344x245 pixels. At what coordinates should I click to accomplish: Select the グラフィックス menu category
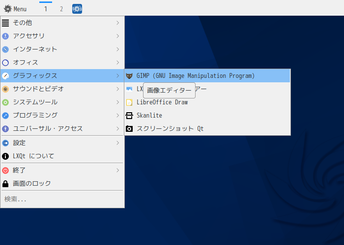(62, 75)
